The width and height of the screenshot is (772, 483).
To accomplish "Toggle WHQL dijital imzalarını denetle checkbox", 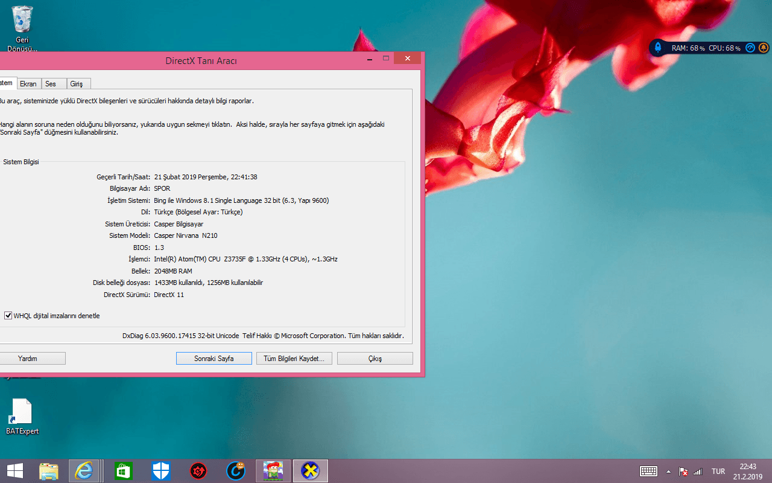I will click(8, 316).
